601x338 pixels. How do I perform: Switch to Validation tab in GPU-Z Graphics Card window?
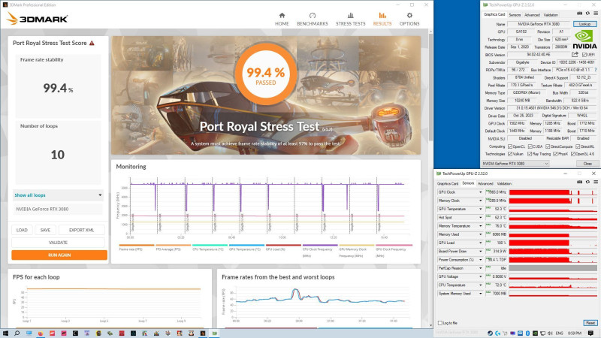tap(551, 15)
